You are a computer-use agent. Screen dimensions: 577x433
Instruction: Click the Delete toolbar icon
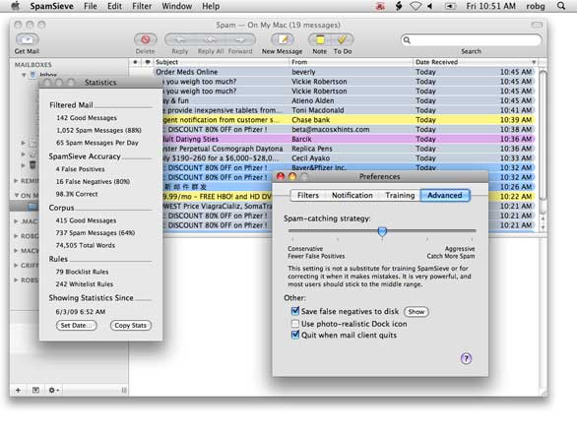[146, 39]
